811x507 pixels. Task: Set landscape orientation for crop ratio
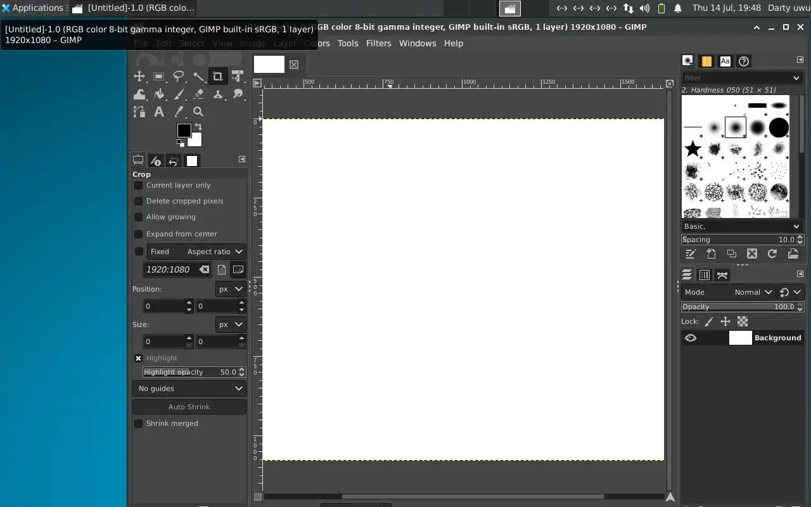click(x=238, y=269)
